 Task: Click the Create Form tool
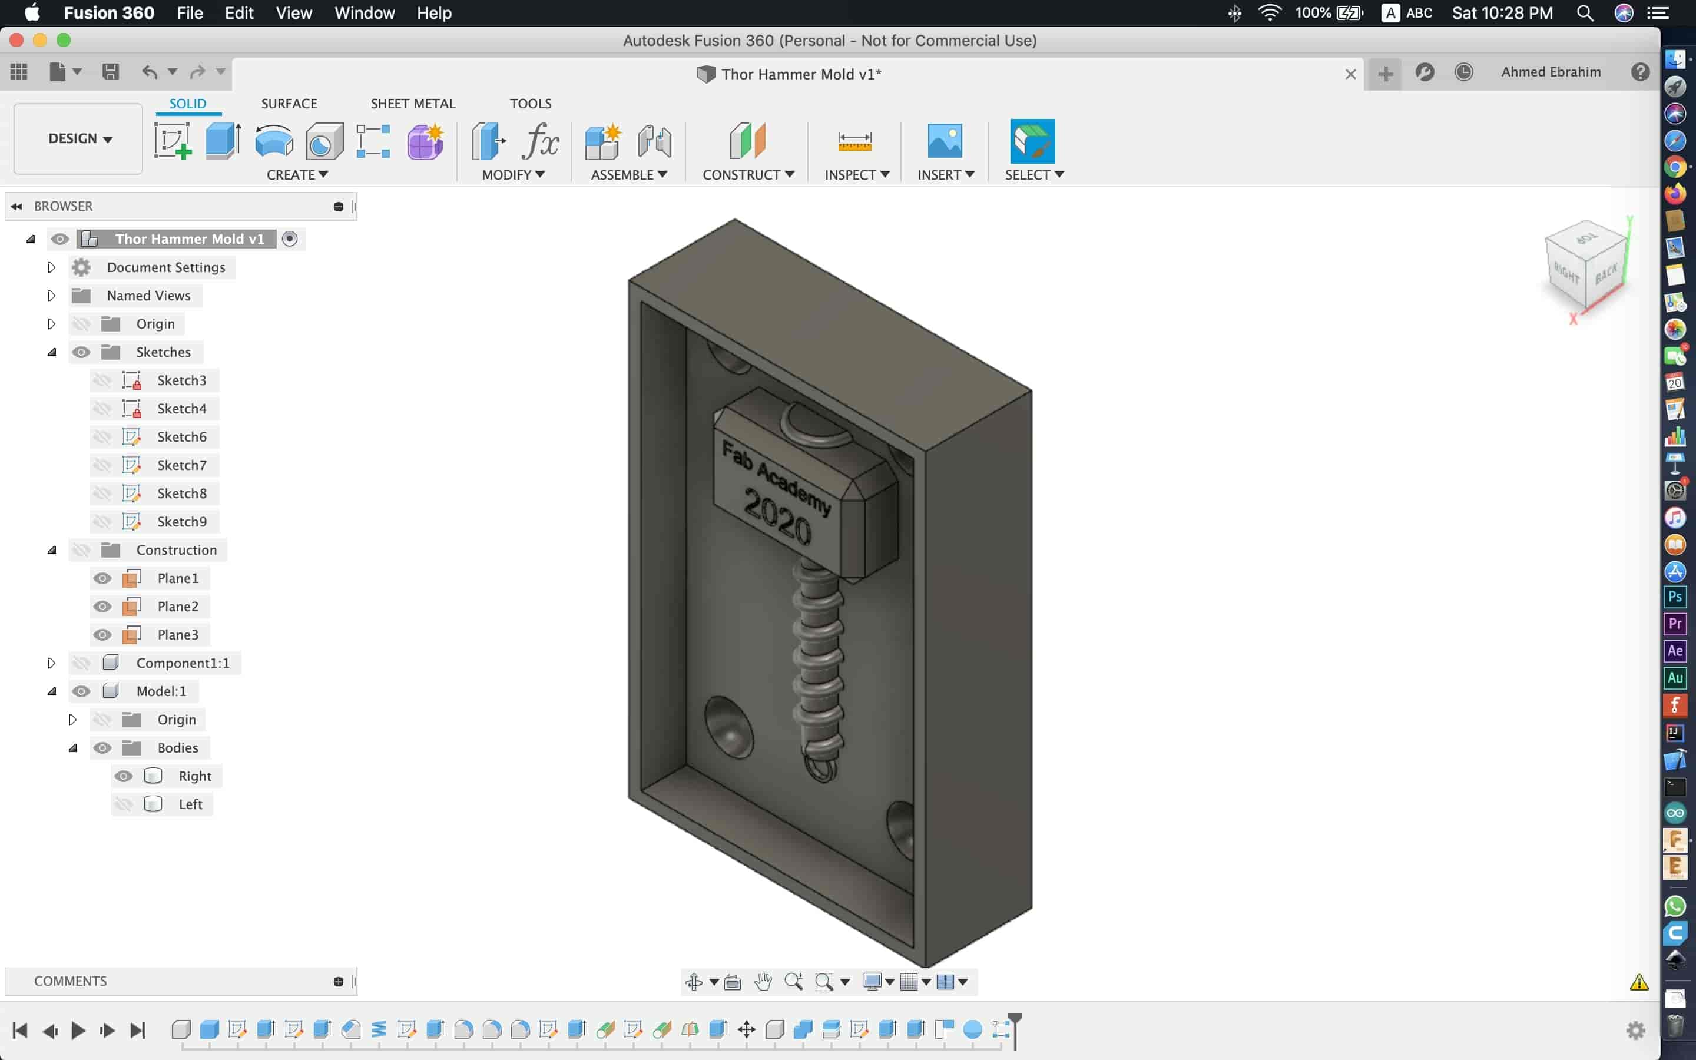pos(425,141)
